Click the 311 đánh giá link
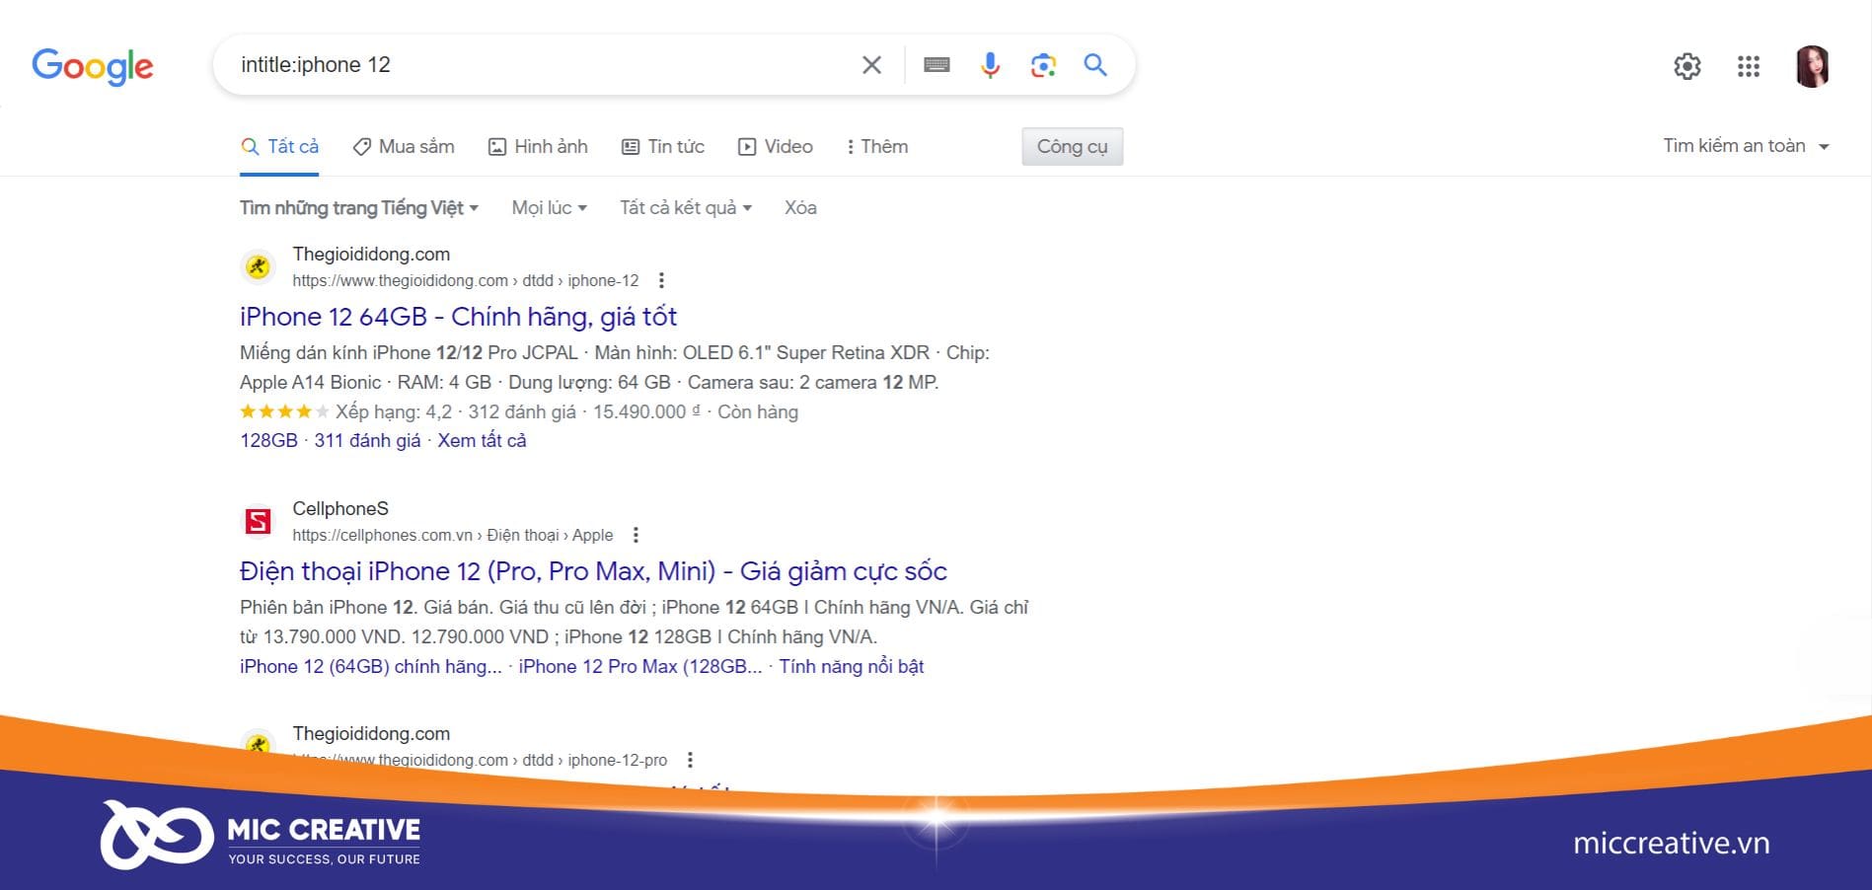This screenshot has width=1872, height=890. coord(367,441)
